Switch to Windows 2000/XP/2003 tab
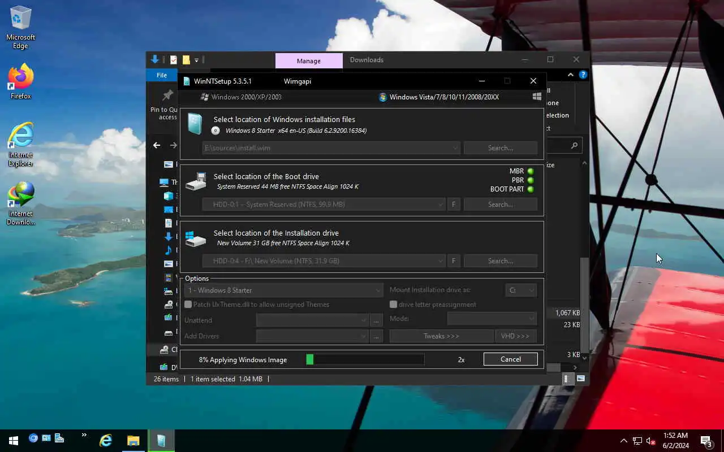 tap(241, 97)
